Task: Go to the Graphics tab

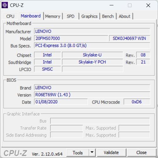Action: click(89, 16)
